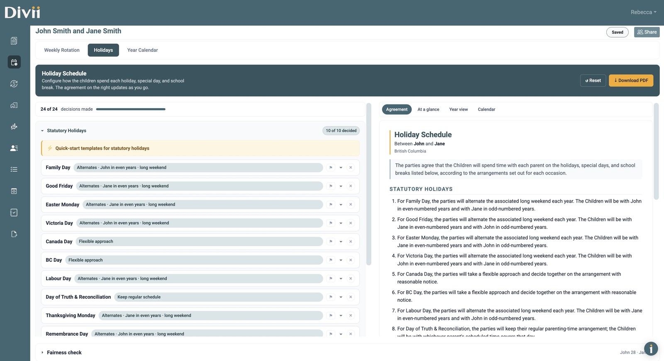
Task: Flag the Family Day row
Action: (x=331, y=167)
